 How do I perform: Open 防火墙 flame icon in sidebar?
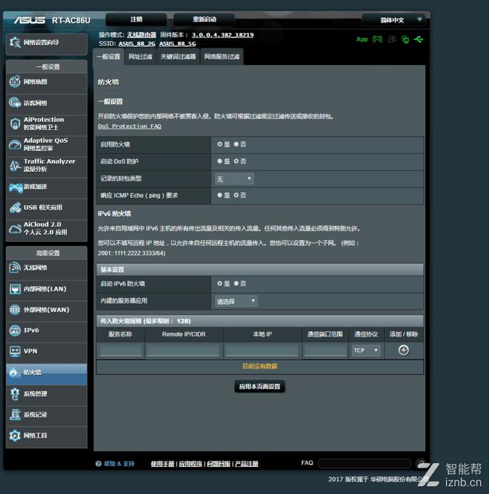pos(14,372)
